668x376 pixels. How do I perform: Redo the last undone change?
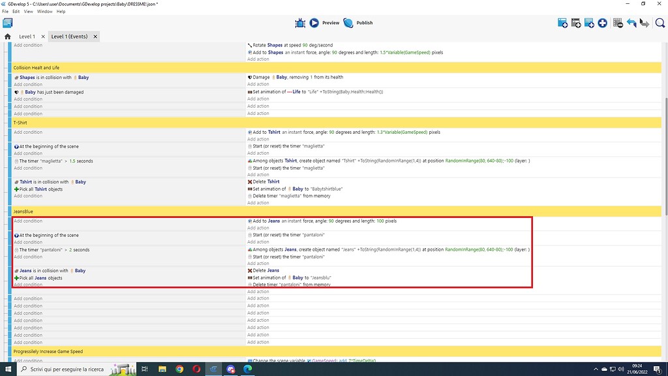click(645, 22)
